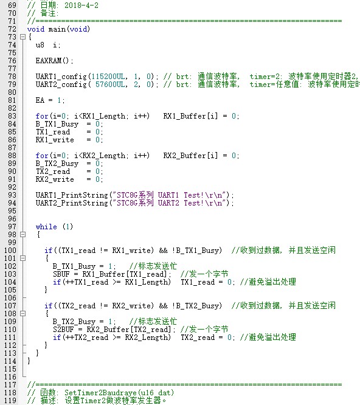
Task: Click 'for' keyword on line 83
Action: [42, 116]
